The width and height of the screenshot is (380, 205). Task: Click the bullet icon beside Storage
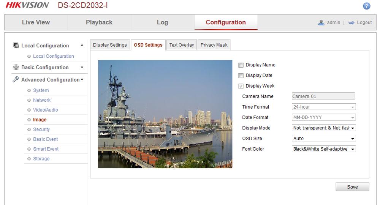tap(29, 159)
